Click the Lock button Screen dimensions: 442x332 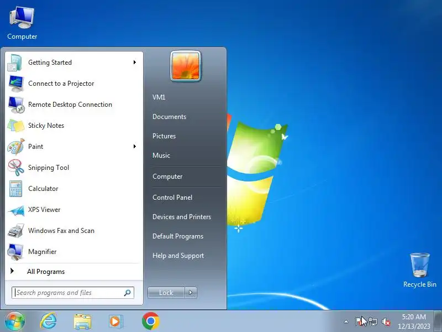click(166, 293)
